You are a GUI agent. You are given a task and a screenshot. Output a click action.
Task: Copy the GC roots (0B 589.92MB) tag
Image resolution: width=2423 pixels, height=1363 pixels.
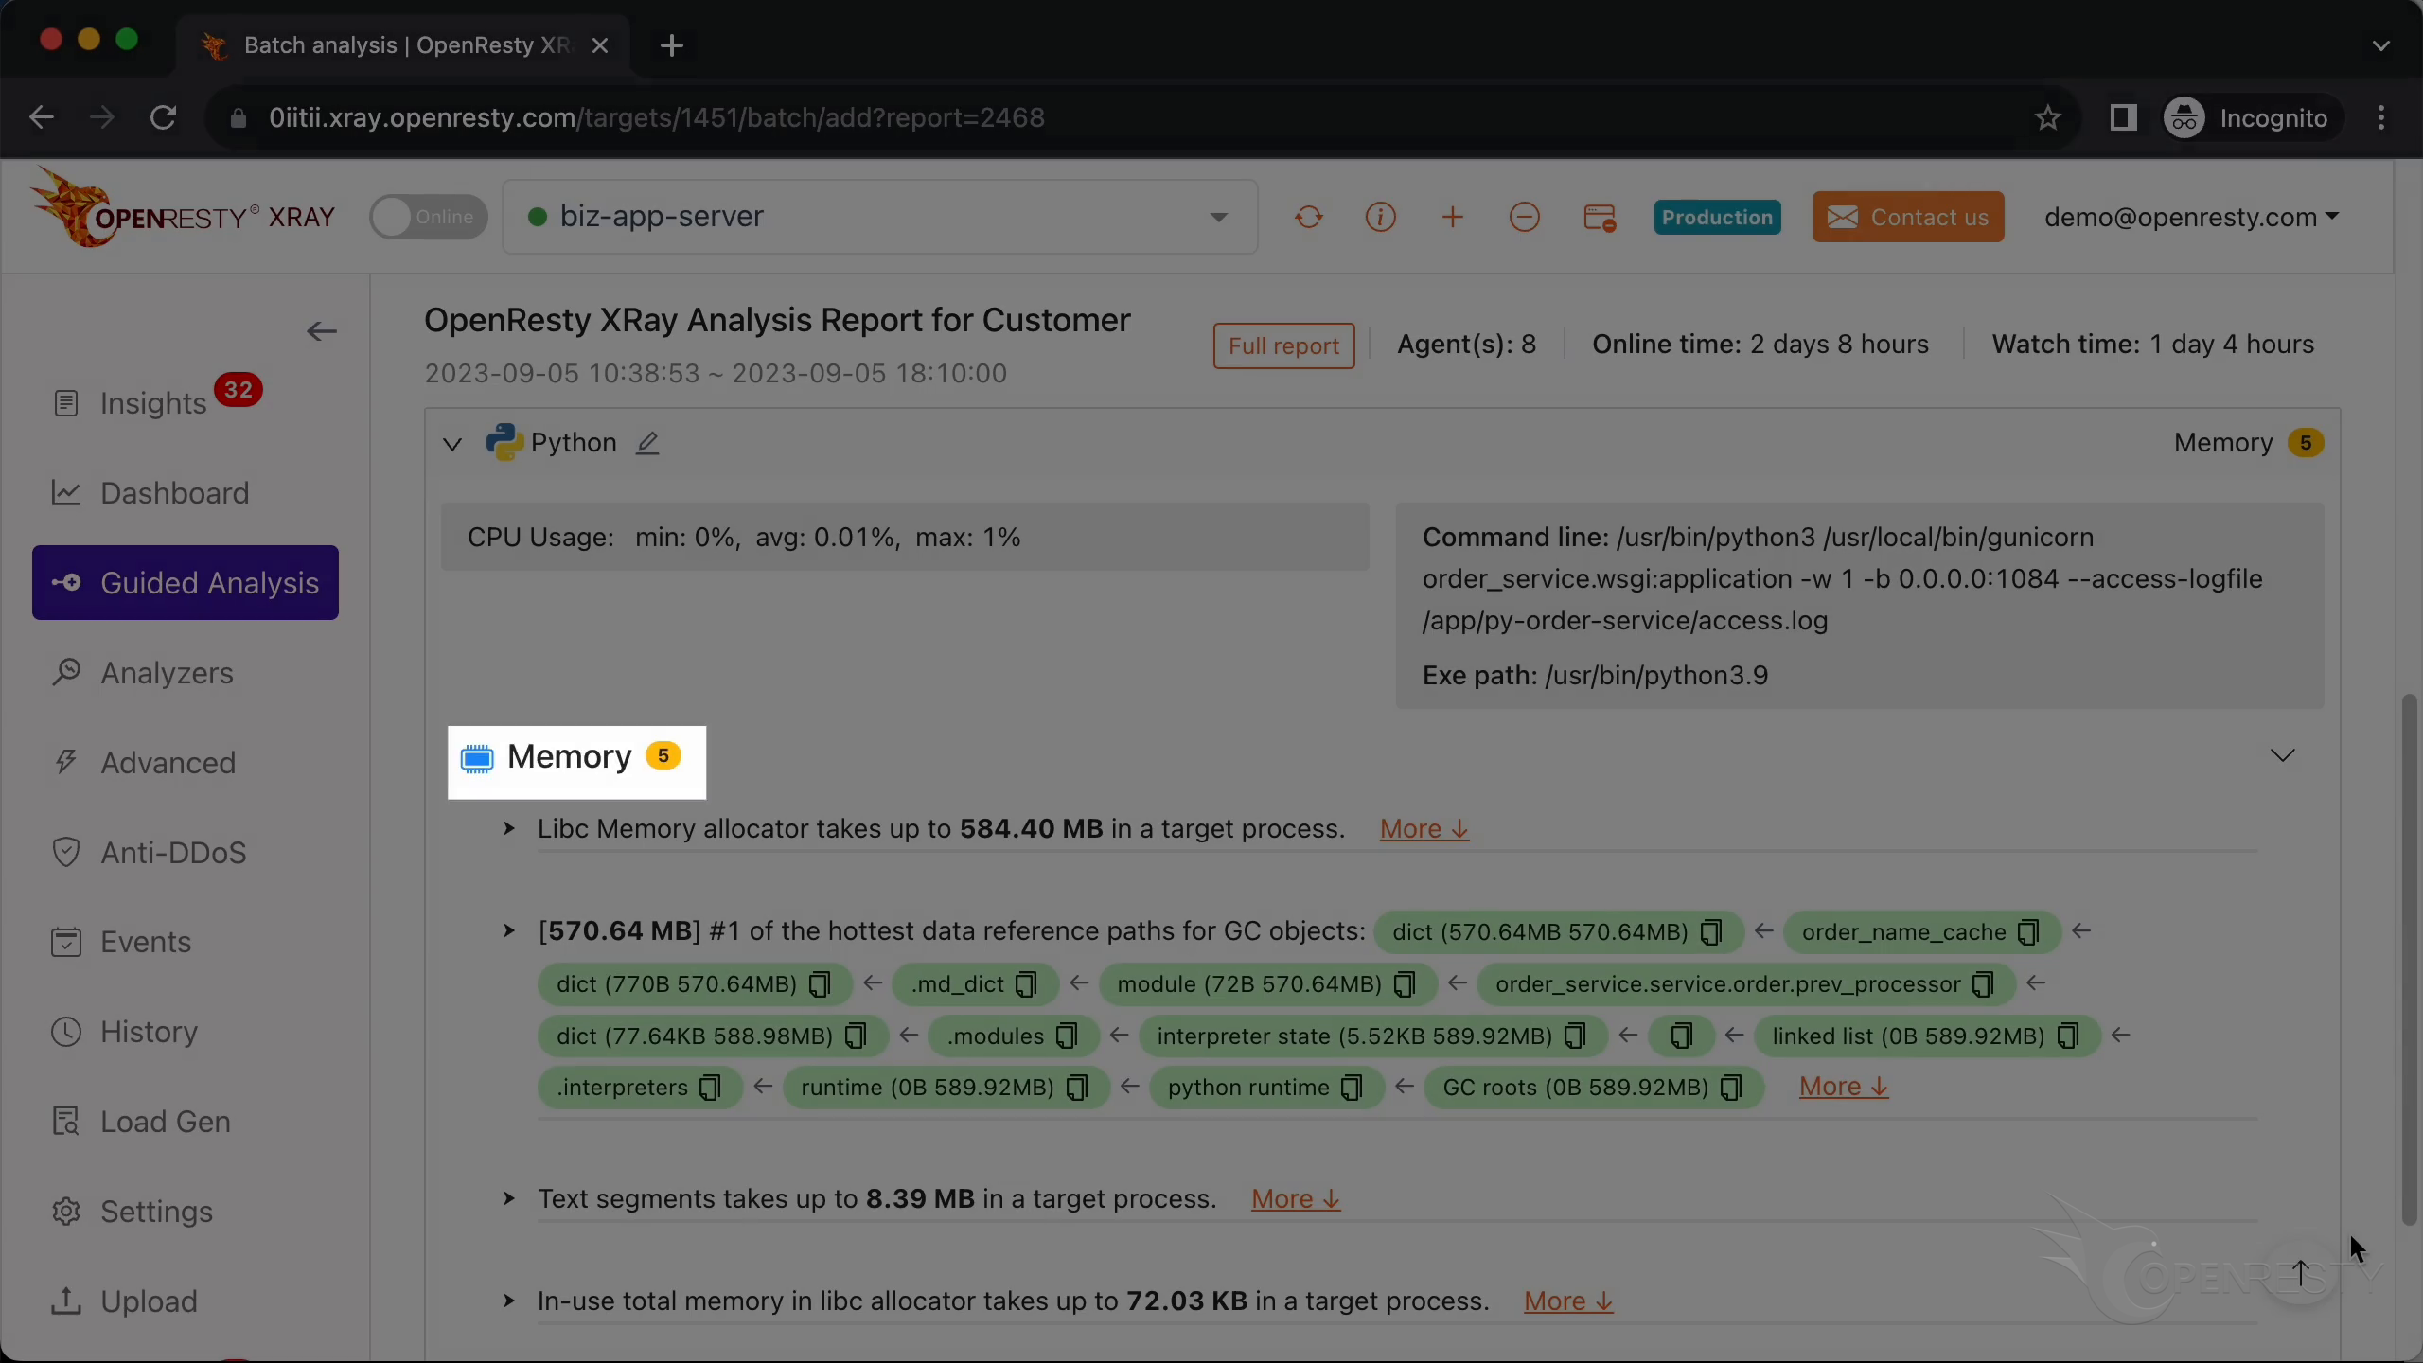pyautogui.click(x=1731, y=1088)
